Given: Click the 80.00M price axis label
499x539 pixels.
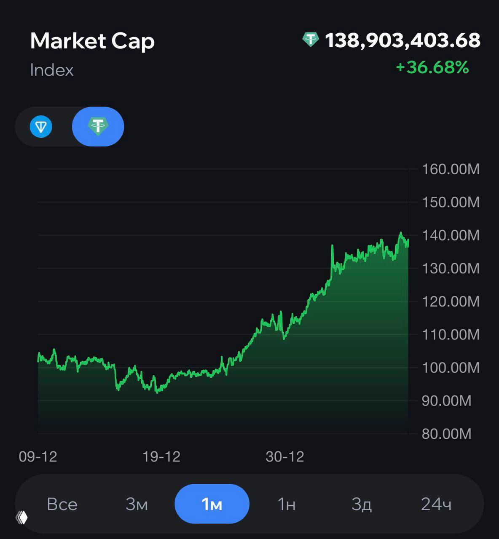Looking at the screenshot, I should (x=446, y=434).
